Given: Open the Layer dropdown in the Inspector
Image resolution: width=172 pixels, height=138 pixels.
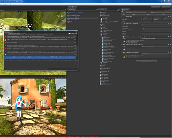Looking at the screenshot, I should point(161,13).
